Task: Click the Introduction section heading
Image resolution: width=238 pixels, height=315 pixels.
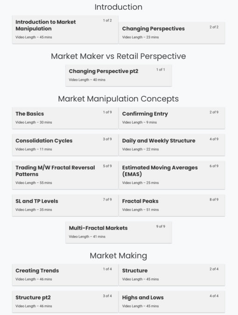Action: tap(118, 7)
